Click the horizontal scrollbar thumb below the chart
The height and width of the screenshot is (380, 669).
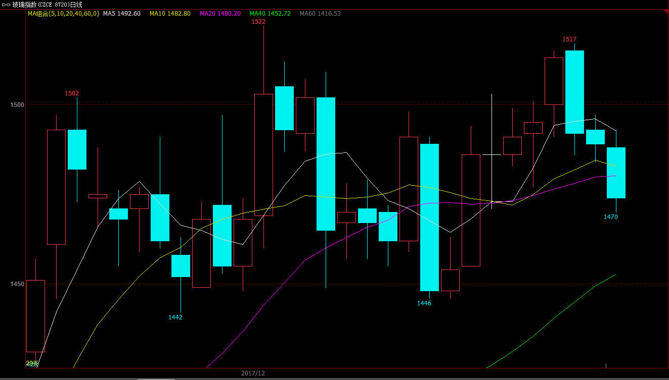[x=156, y=378]
